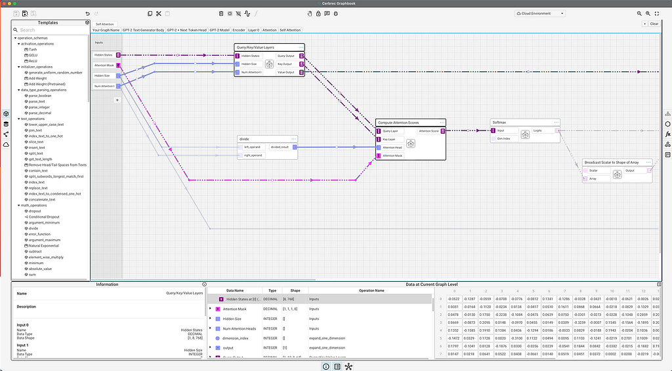Collapse the operation_schemas tree node
This screenshot has width=672, height=371.
coord(16,38)
